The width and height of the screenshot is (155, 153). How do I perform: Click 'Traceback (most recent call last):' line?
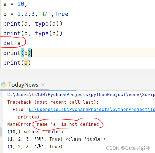(x=53, y=102)
